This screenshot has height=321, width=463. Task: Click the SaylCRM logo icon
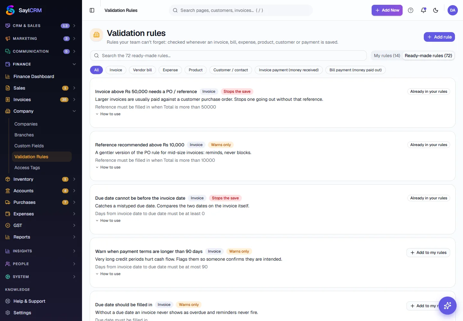(x=10, y=10)
